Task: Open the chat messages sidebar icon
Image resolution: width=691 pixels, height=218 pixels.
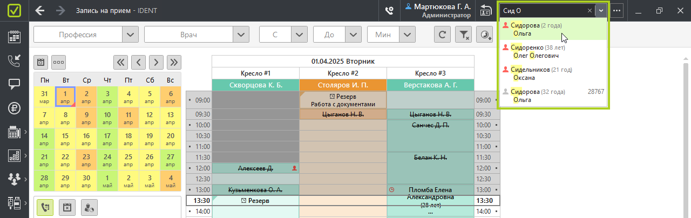Action: (14, 84)
